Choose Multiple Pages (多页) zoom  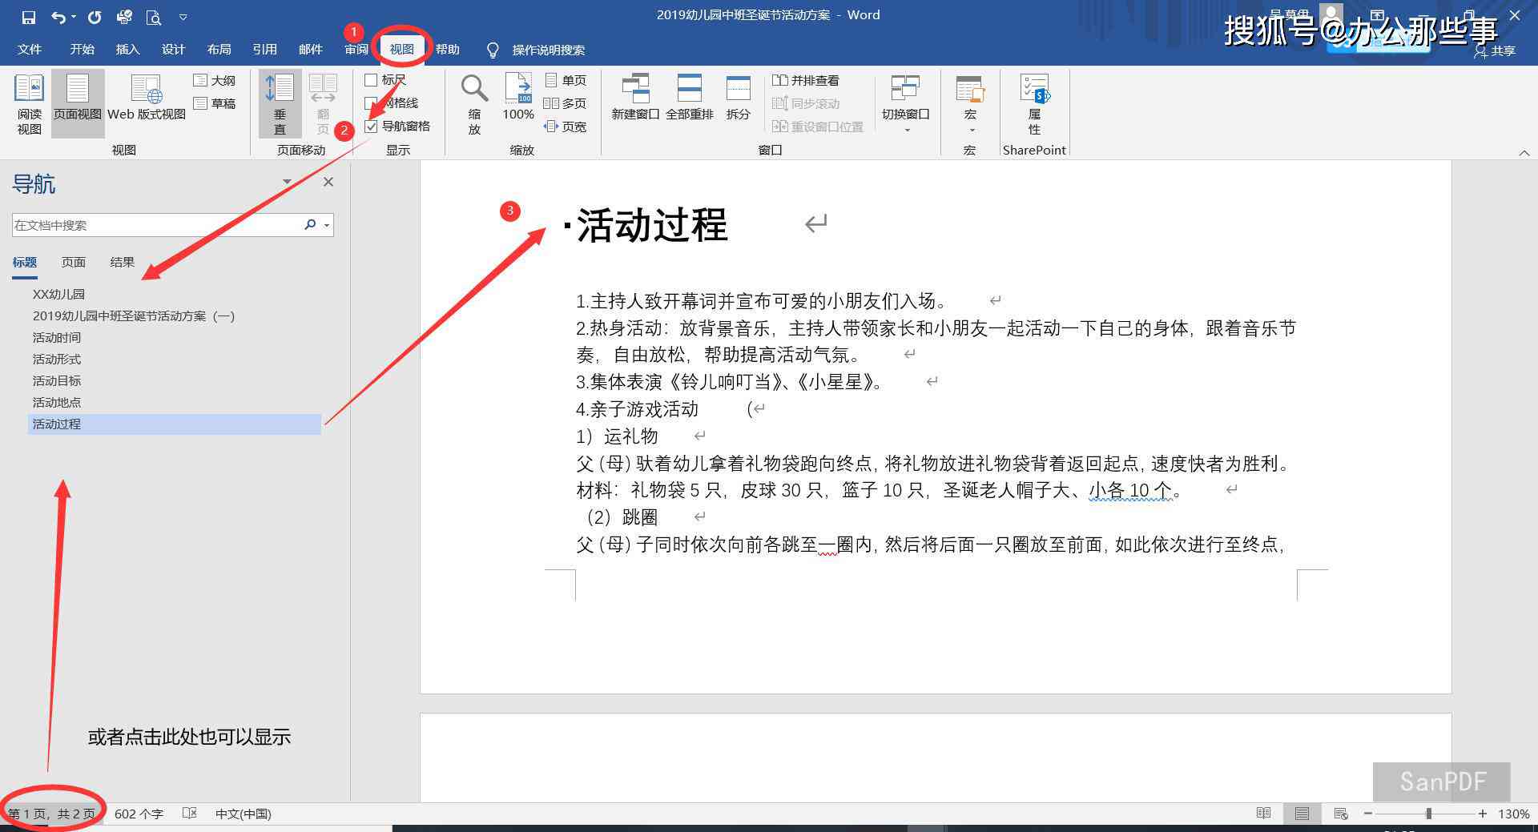(565, 103)
